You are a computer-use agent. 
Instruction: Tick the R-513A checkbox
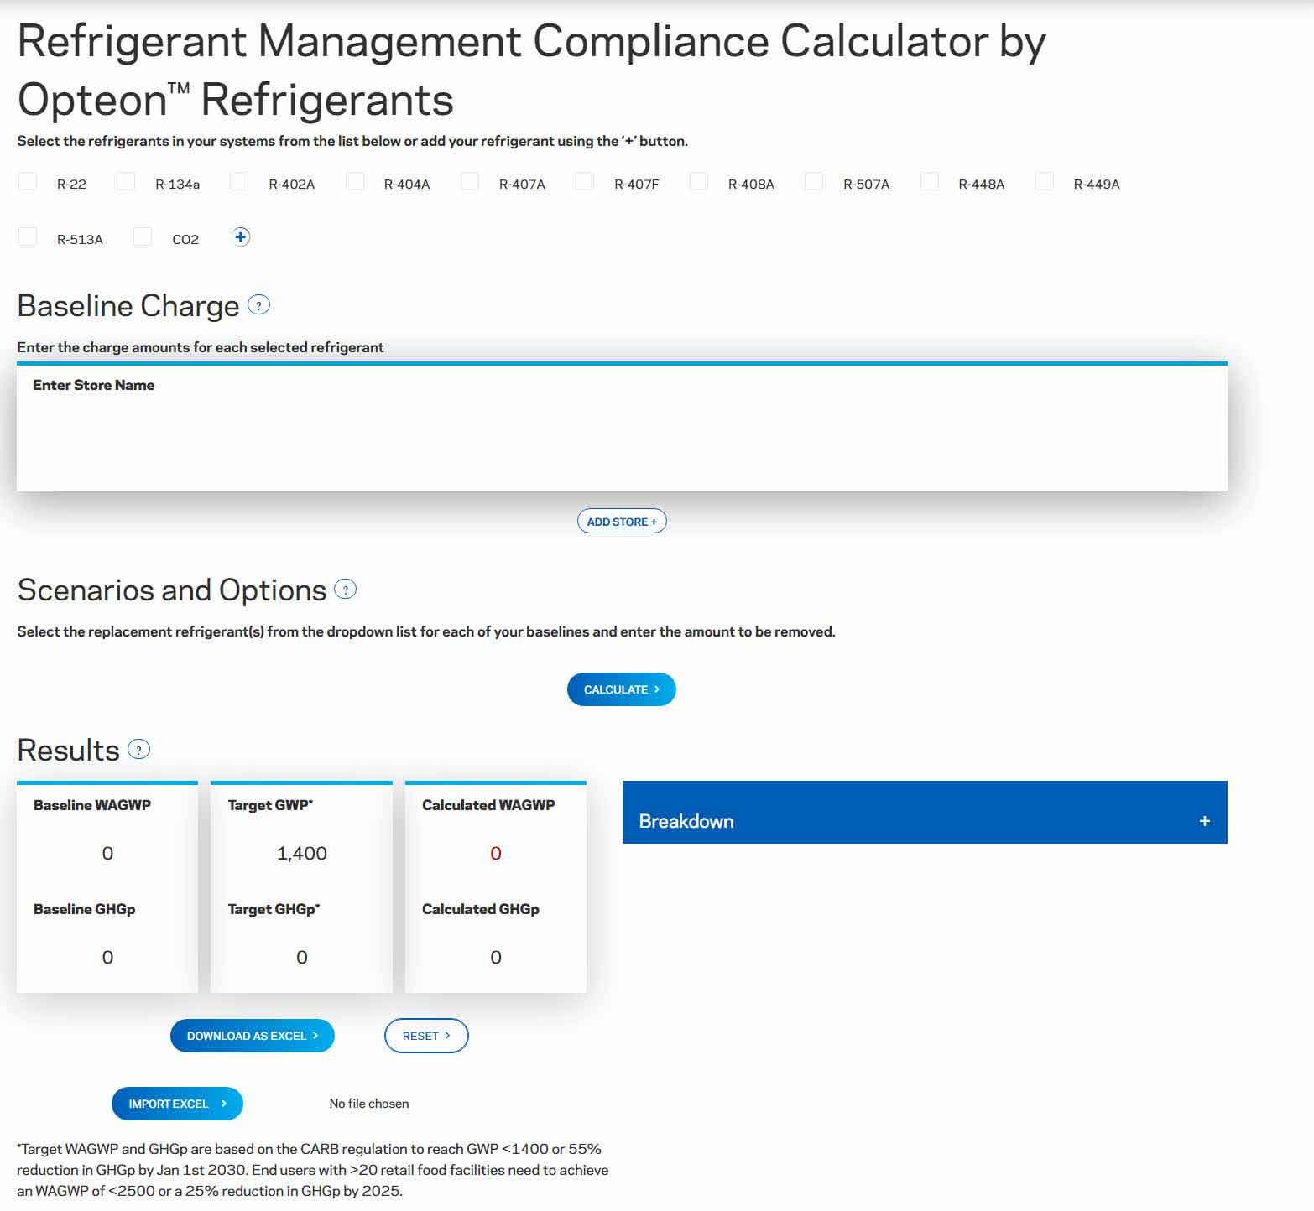(x=28, y=236)
